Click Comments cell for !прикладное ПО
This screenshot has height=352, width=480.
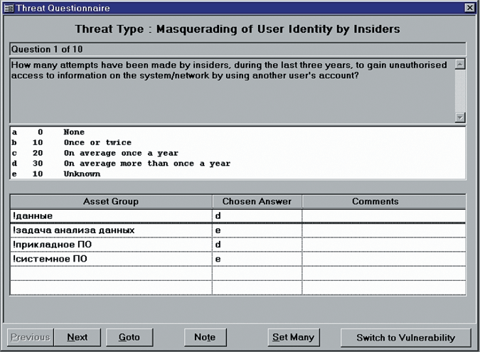[383, 245]
